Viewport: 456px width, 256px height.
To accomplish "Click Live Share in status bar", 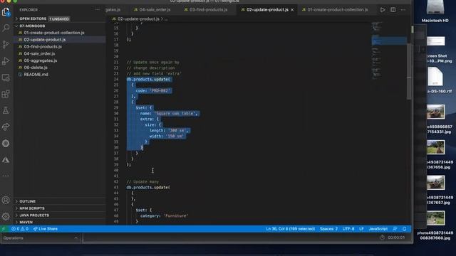I will click(x=46, y=229).
